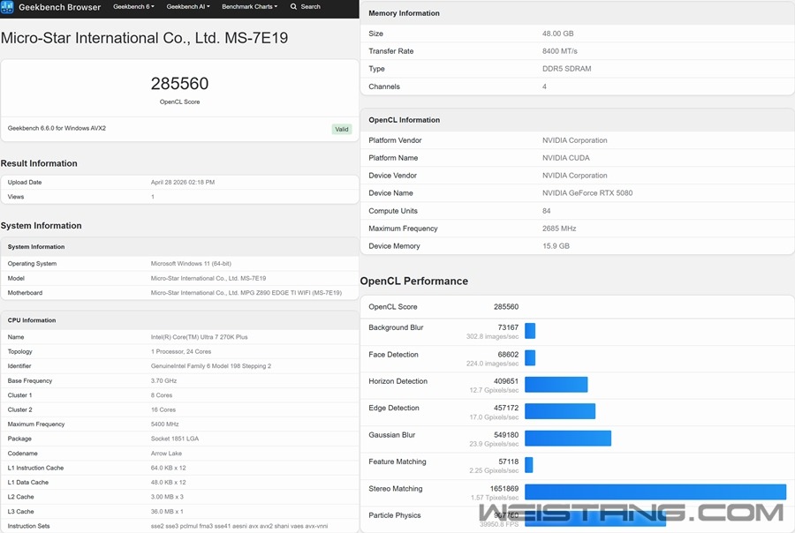Screen dimensions: 795x533
Task: Click the Geekbench Browser logo icon
Action: (7, 7)
